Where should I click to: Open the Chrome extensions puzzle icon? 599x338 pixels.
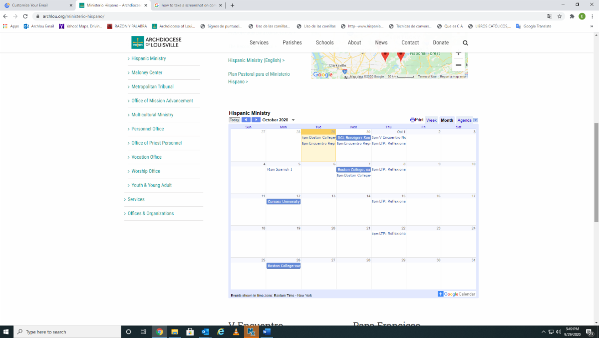click(572, 16)
